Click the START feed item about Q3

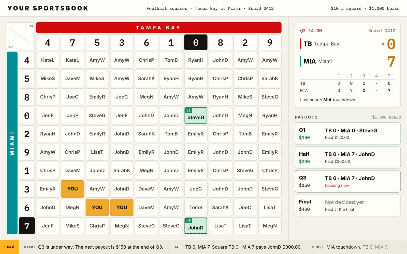(94, 247)
